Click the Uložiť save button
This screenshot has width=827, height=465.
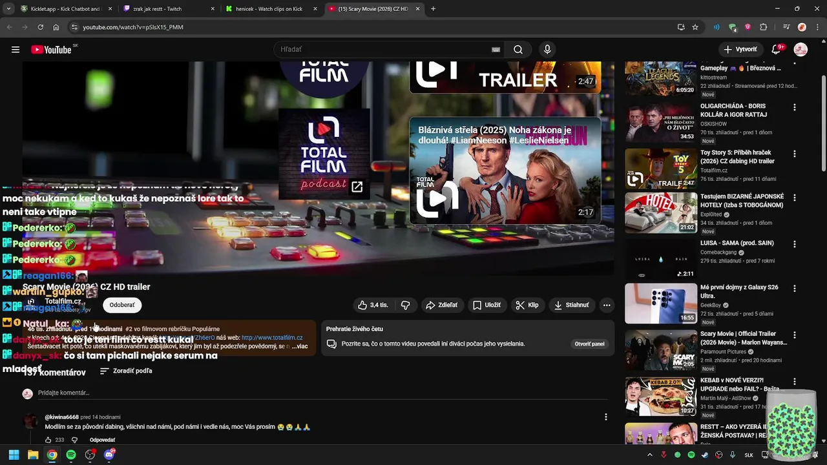pyautogui.click(x=487, y=305)
